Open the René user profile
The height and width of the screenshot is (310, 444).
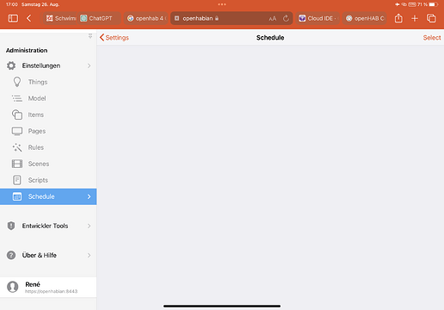(x=48, y=287)
